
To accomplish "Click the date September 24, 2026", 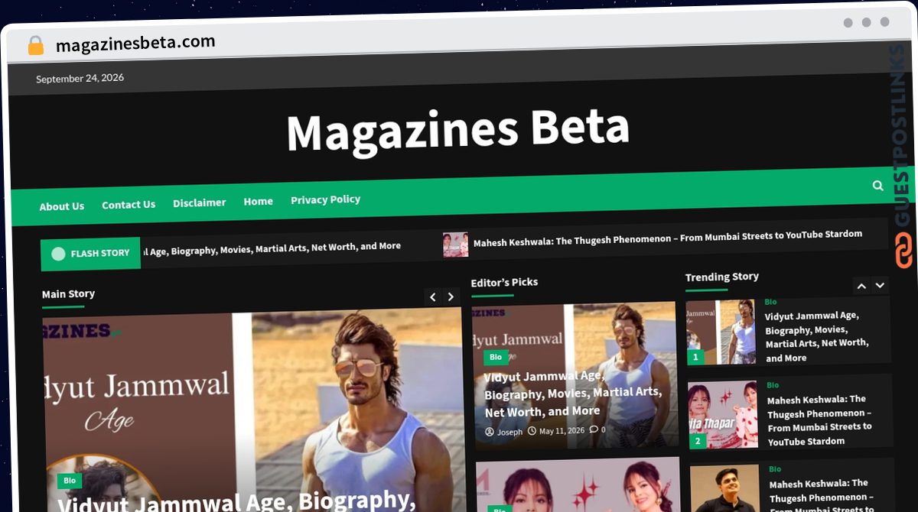I will (80, 78).
